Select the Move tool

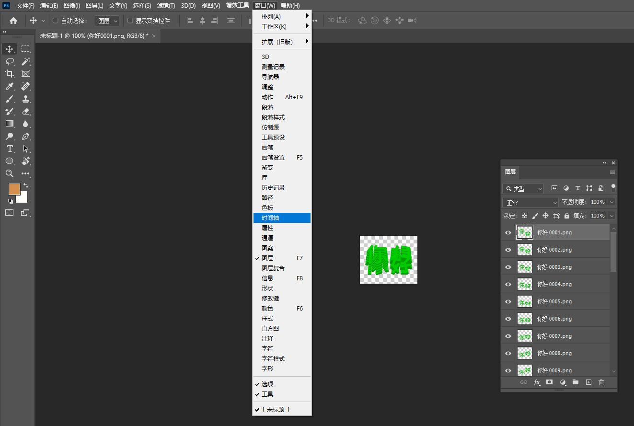point(10,48)
